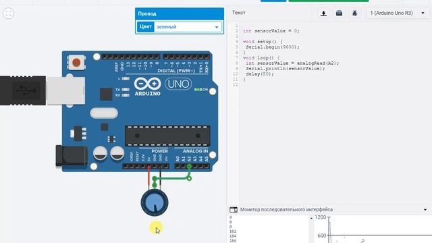Click the code line delay(50)

pyautogui.click(x=260, y=74)
